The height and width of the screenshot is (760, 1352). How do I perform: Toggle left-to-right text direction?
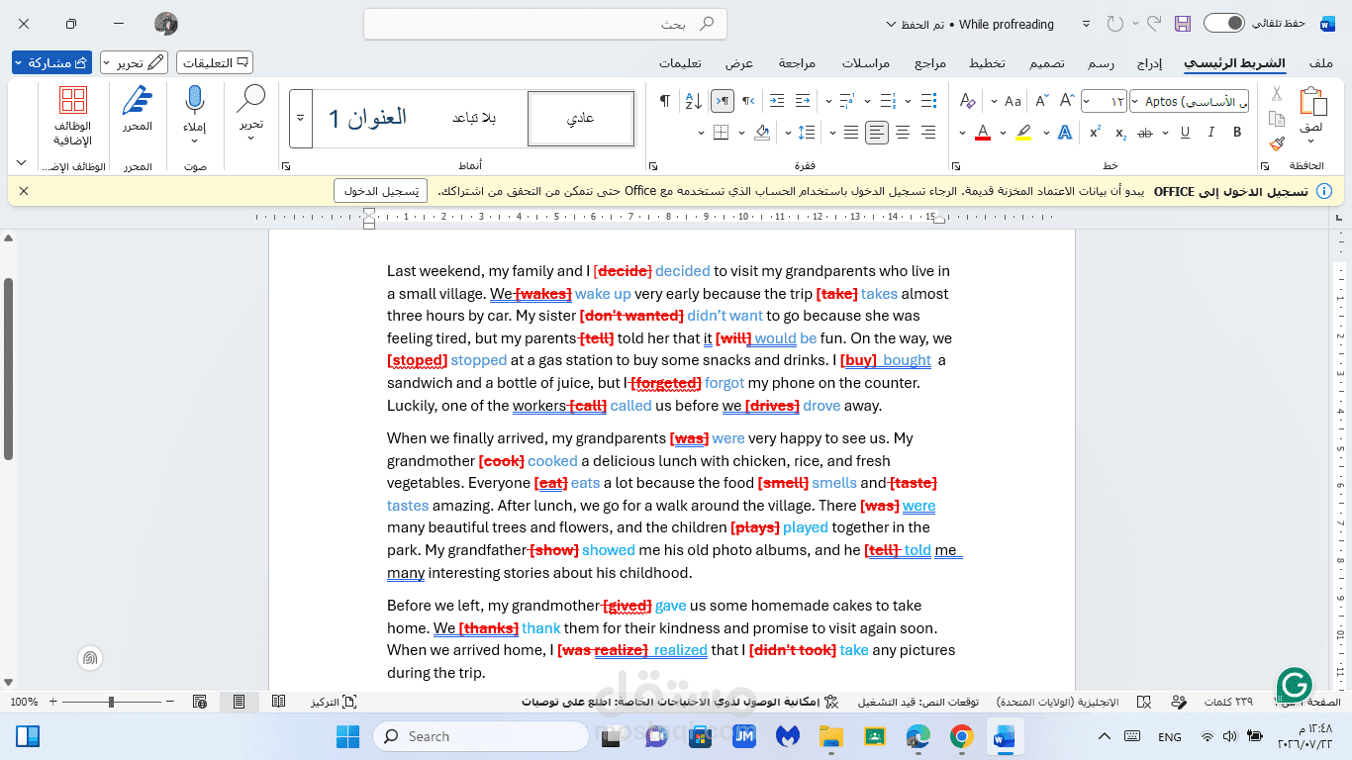723,101
